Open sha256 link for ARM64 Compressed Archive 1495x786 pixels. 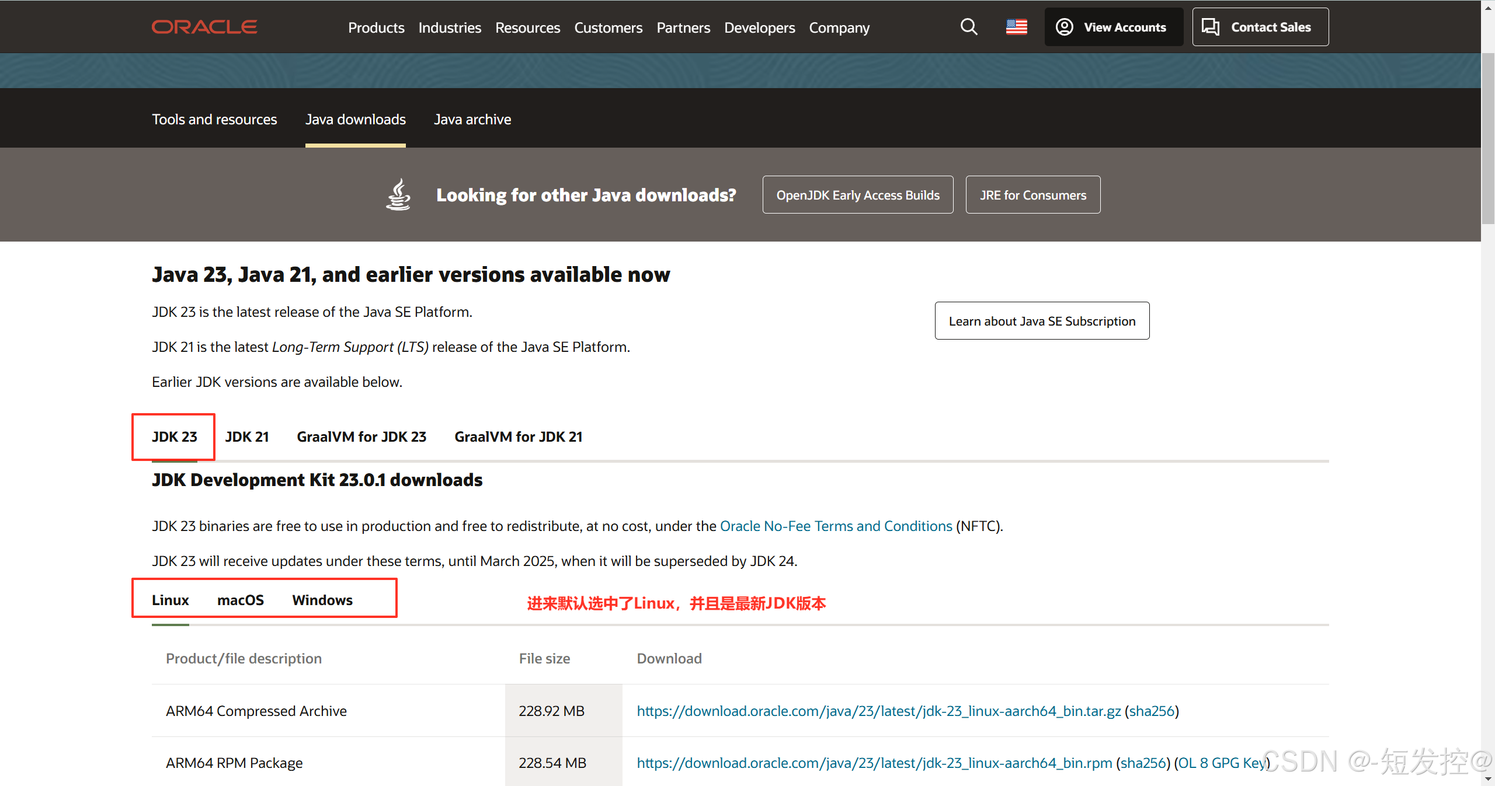click(1152, 711)
